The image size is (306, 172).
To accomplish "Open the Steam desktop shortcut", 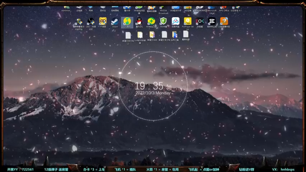I will 115,23.
